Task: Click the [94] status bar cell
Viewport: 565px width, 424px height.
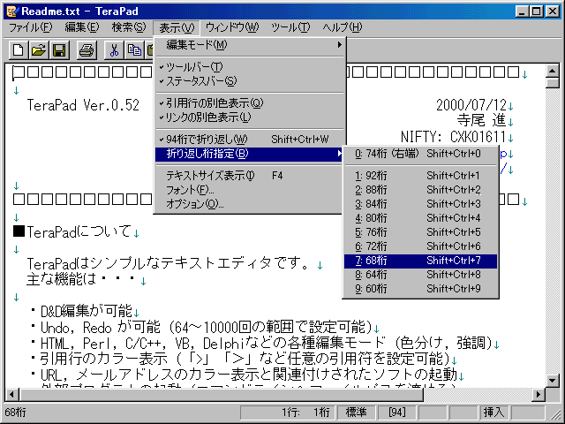Action: coord(397,413)
